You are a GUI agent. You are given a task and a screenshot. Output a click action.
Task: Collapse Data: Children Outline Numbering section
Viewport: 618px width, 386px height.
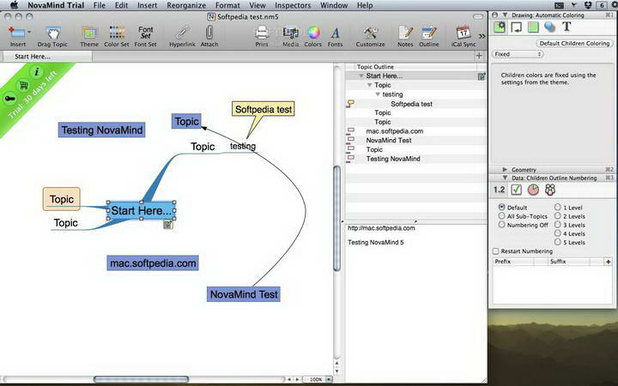505,178
